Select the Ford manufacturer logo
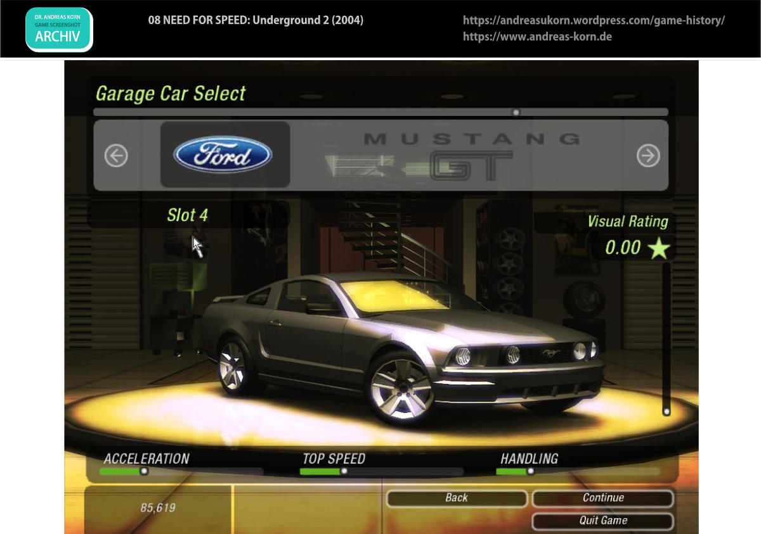The width and height of the screenshot is (761, 534). pos(223,155)
